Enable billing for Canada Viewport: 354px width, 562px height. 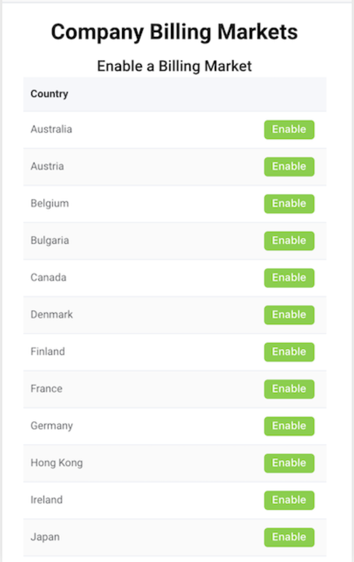click(x=289, y=278)
